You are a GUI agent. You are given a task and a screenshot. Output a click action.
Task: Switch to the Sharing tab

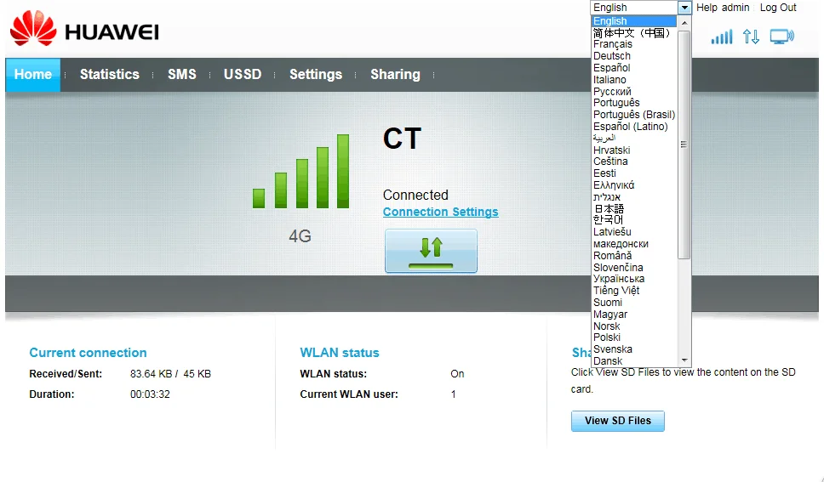(x=395, y=75)
